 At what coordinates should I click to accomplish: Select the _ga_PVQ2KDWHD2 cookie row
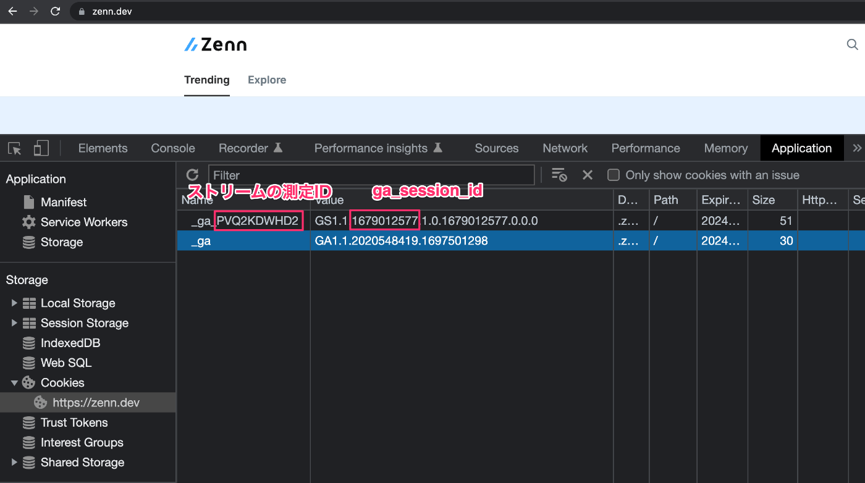(x=521, y=220)
